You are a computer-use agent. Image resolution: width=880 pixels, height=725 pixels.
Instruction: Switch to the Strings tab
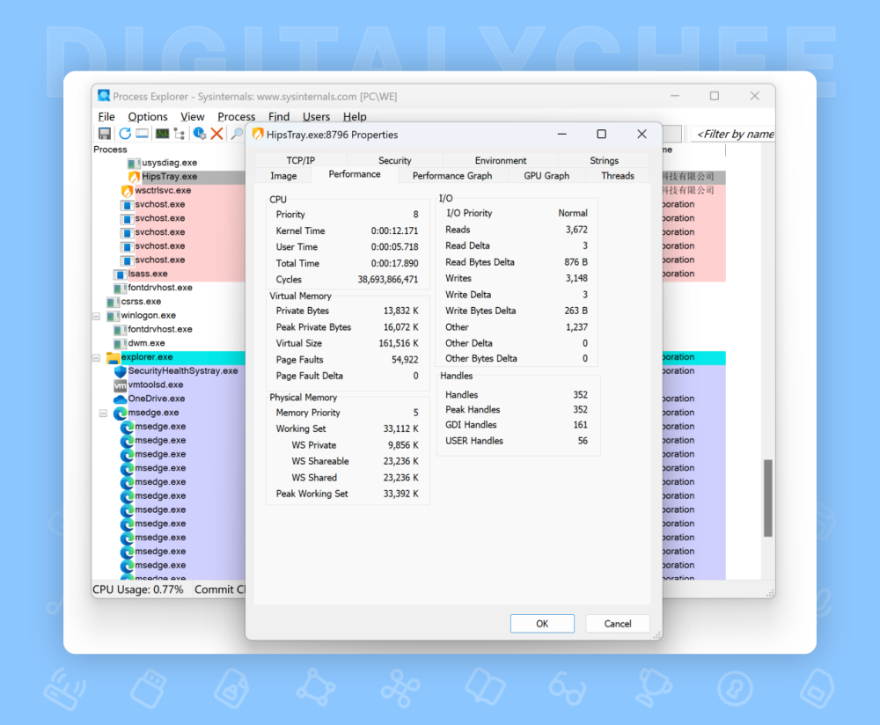point(604,160)
